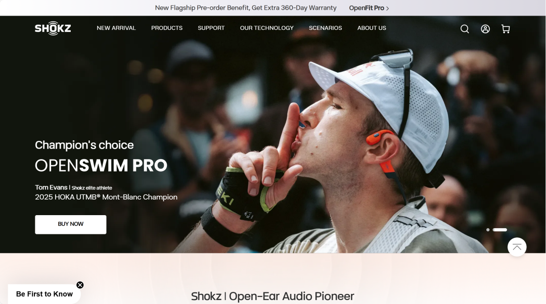Image resolution: width=546 pixels, height=304 pixels.
Task: Click the OPENSWIM PRO hero title
Action: click(101, 166)
